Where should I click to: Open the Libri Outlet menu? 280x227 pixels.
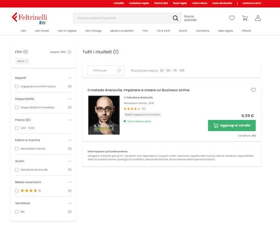42,31
